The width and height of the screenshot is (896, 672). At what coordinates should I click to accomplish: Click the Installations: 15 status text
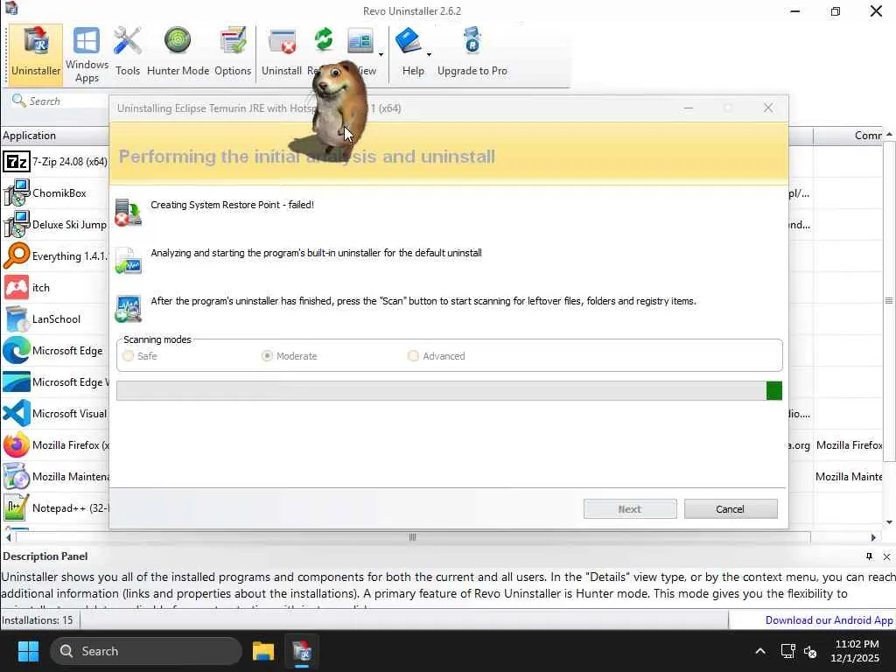tap(37, 620)
